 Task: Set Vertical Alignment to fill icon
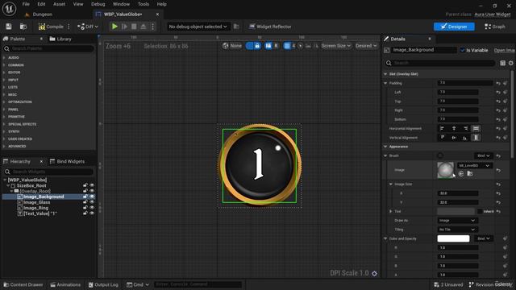click(476, 138)
